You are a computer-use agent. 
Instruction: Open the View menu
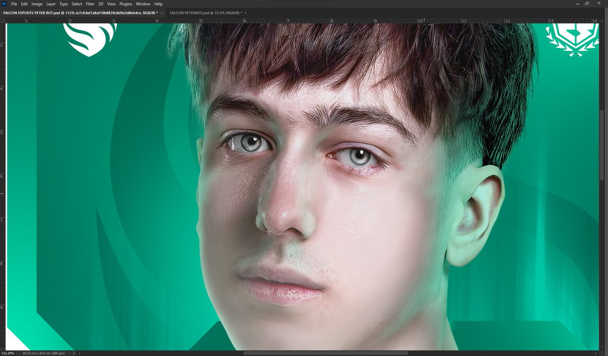click(x=111, y=4)
